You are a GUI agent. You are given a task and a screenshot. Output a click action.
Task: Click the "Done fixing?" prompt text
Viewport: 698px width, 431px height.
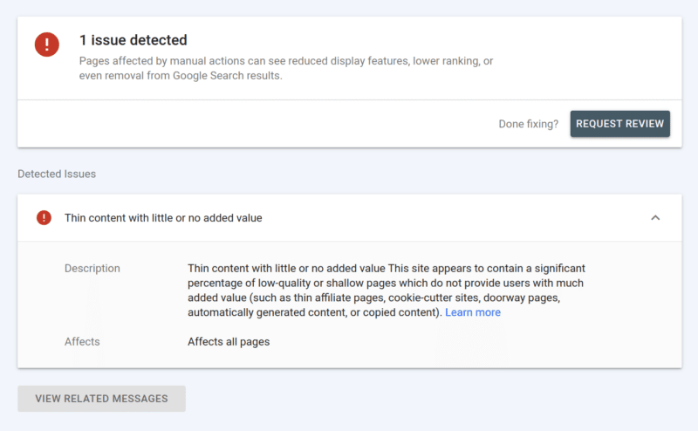tap(528, 124)
